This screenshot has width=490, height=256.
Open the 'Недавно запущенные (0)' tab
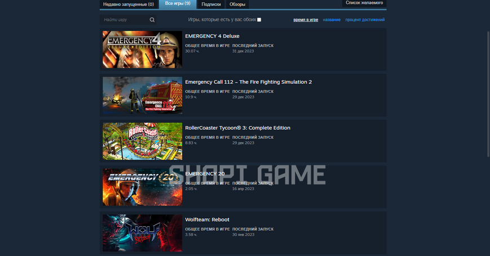tap(129, 5)
